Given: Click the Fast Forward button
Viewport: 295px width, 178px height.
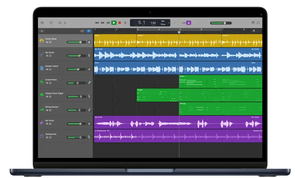Looking at the screenshot, I should click(102, 23).
